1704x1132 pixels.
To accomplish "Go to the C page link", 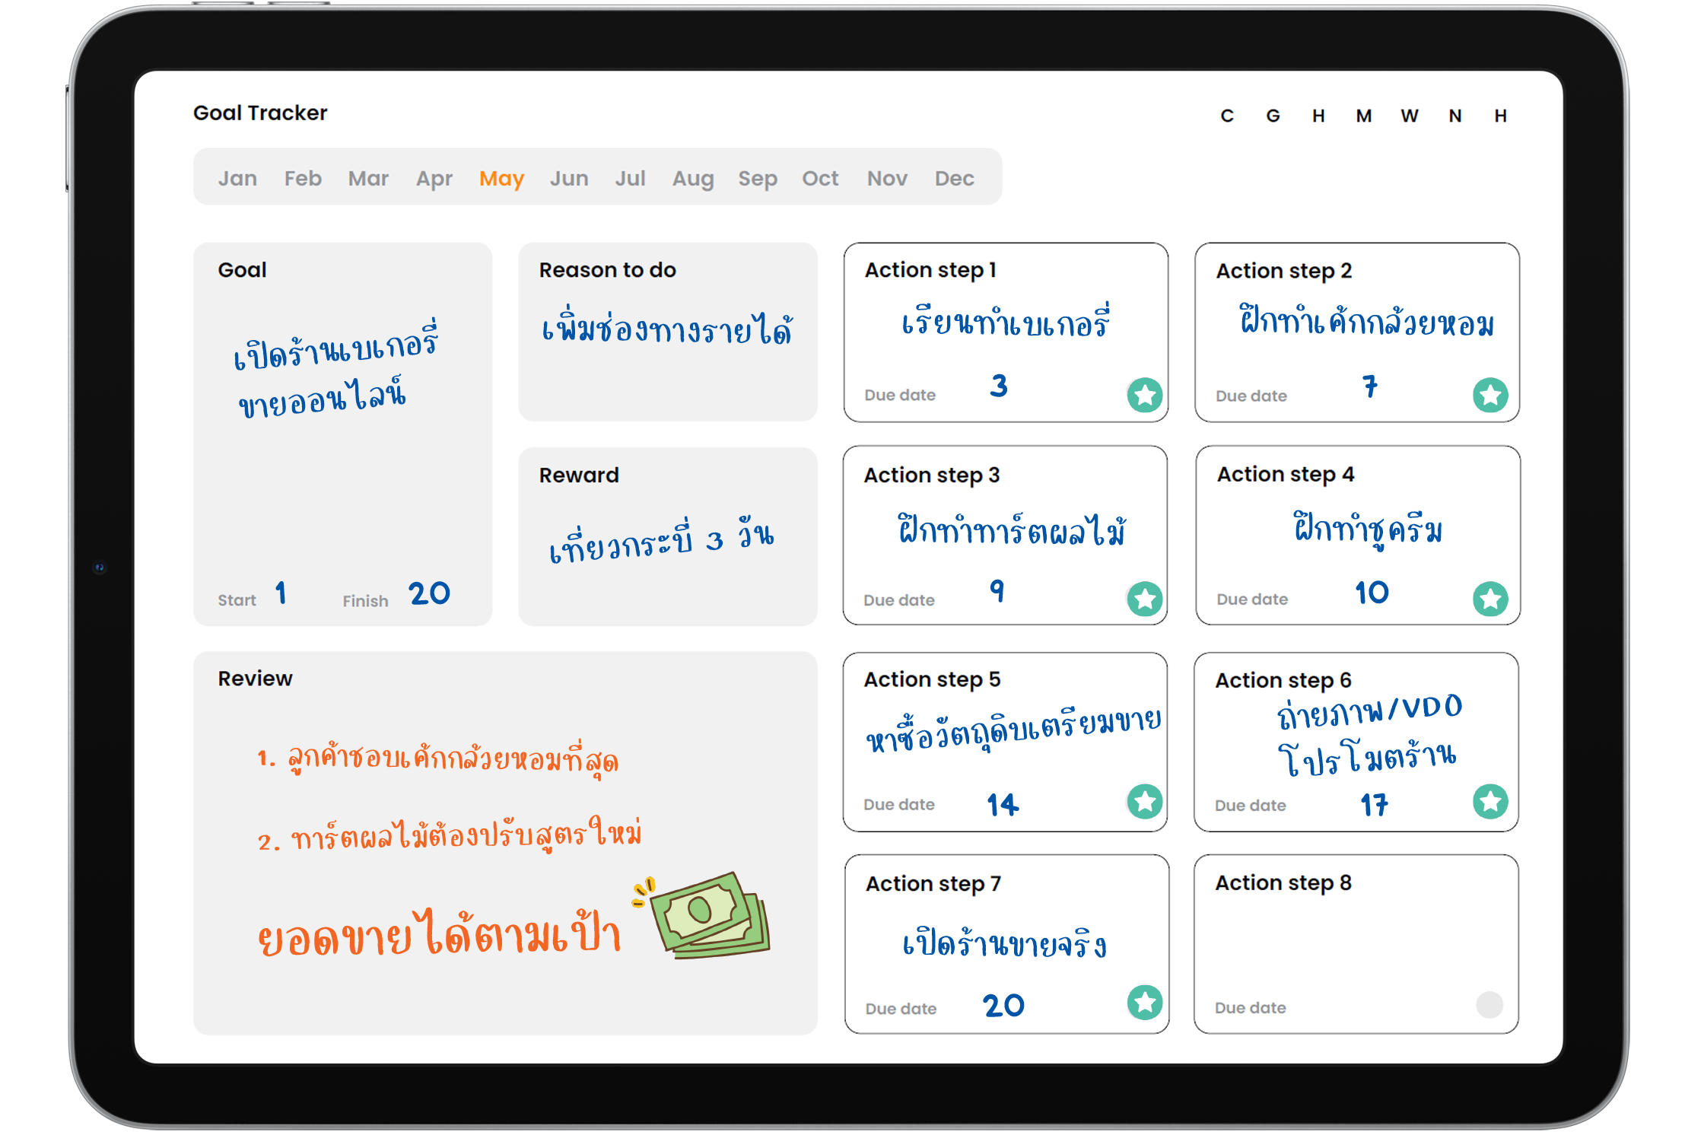I will point(1227,116).
